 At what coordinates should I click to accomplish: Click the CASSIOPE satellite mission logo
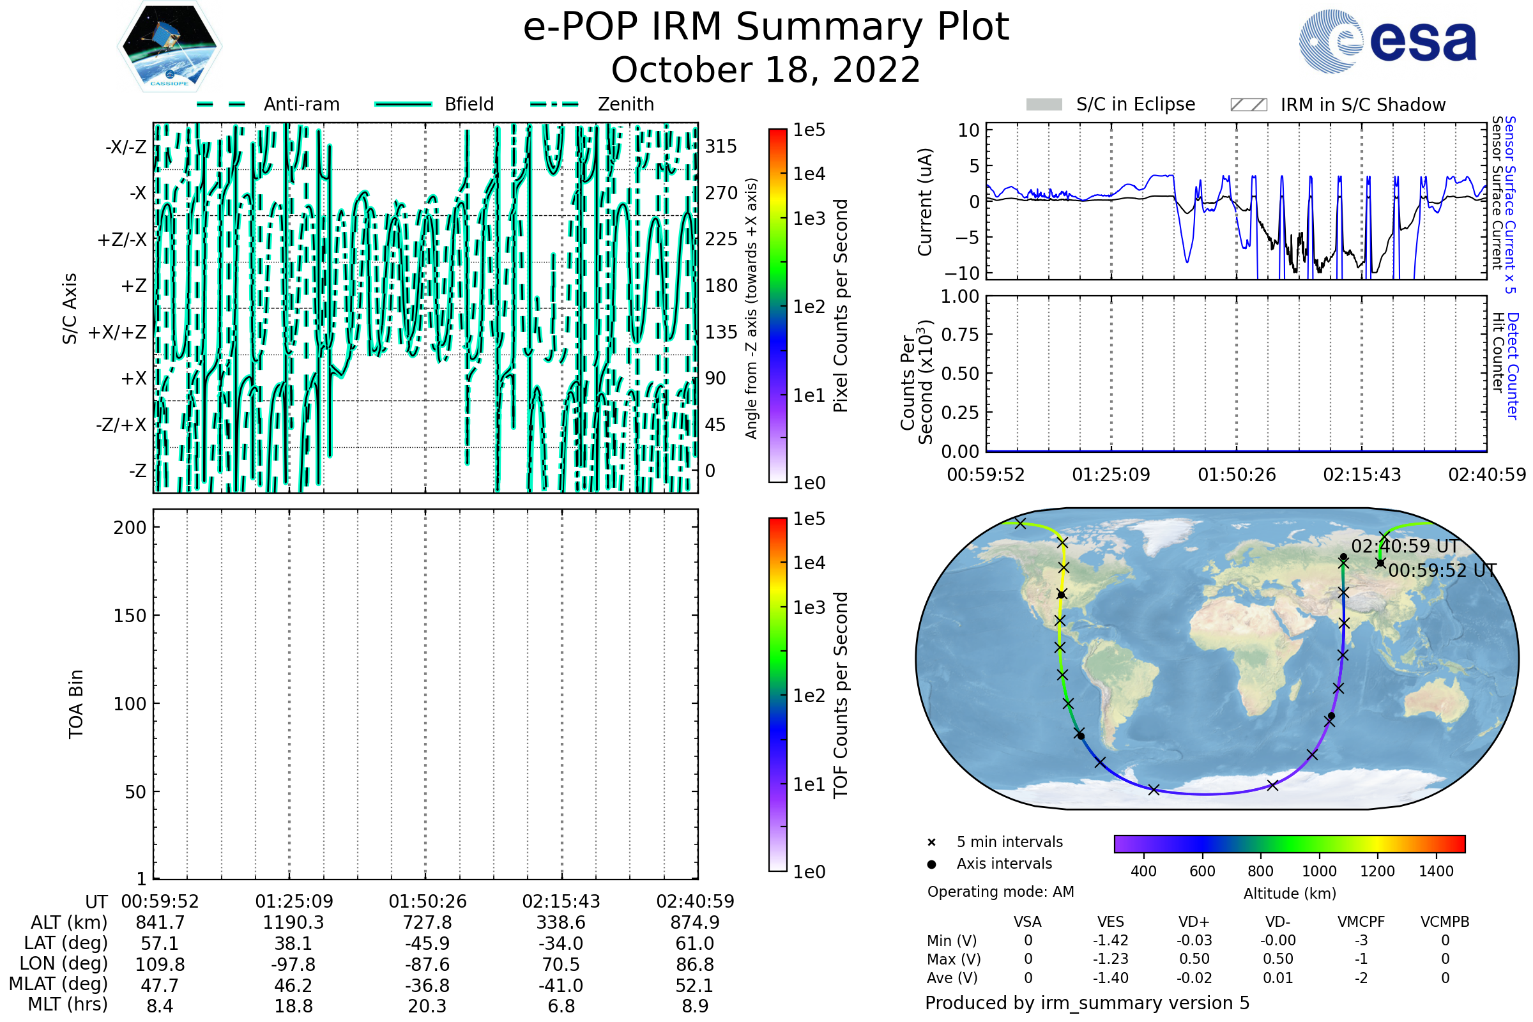tap(169, 47)
